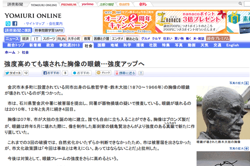Select the 大手小町 category tab
The width and height of the screenshot is (250, 166).
74,39
